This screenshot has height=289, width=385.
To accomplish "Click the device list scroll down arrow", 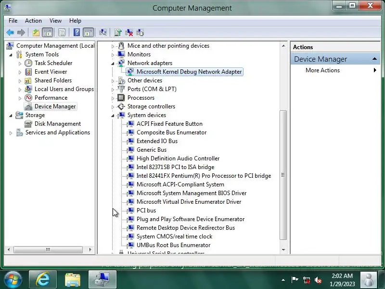I will [283, 250].
